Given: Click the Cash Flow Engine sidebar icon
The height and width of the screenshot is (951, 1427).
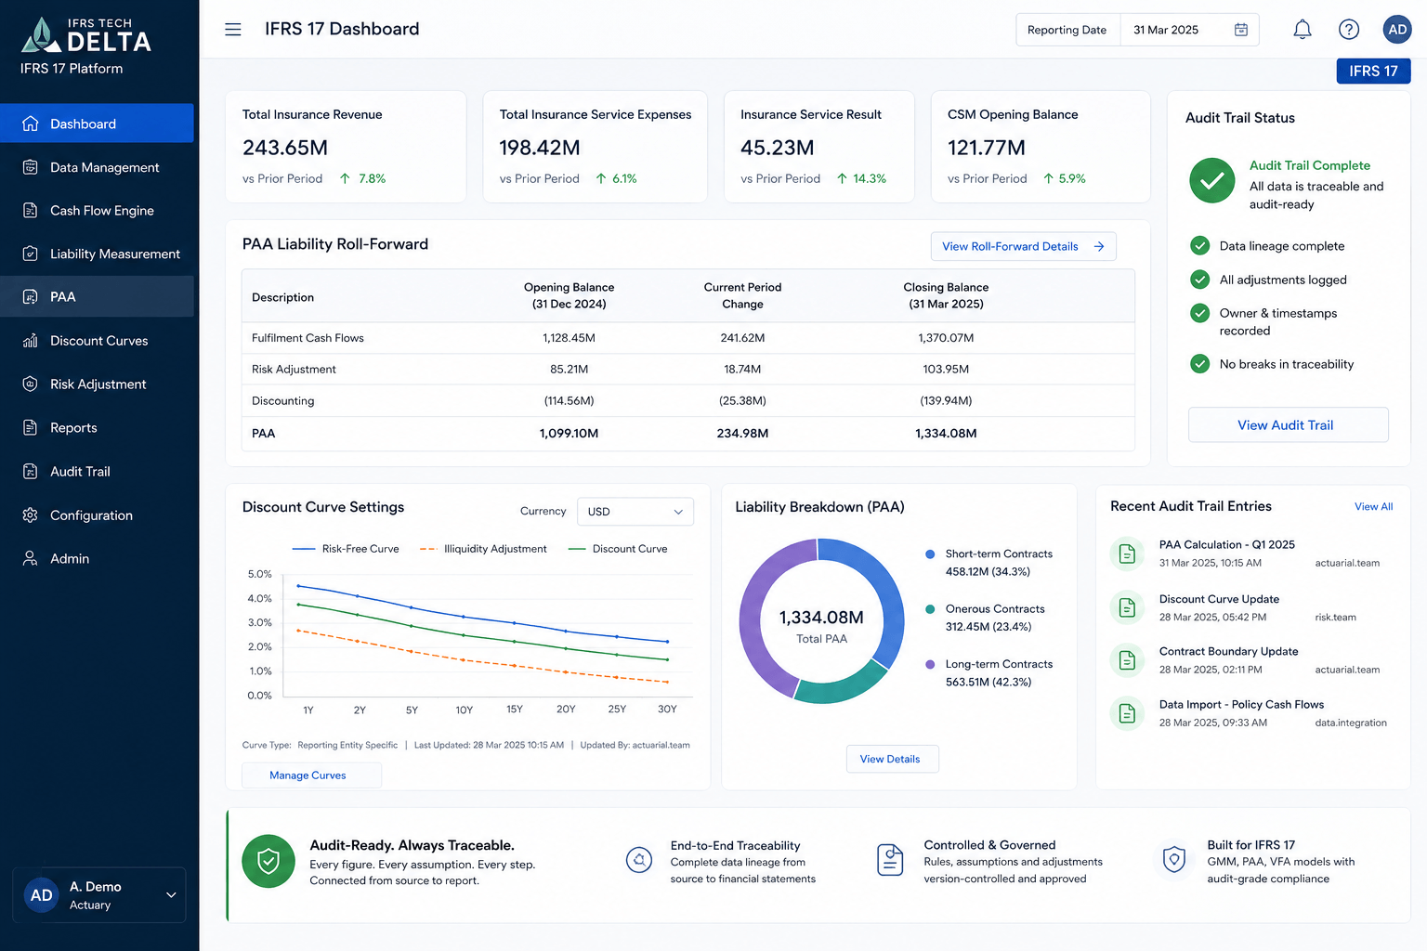Looking at the screenshot, I should [x=30, y=211].
